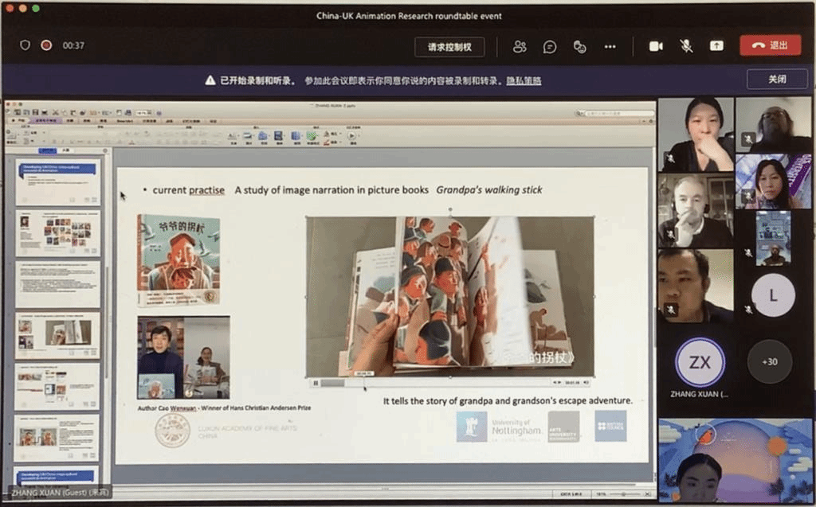
Task: Click the video volume speaker icon
Action: [x=586, y=383]
